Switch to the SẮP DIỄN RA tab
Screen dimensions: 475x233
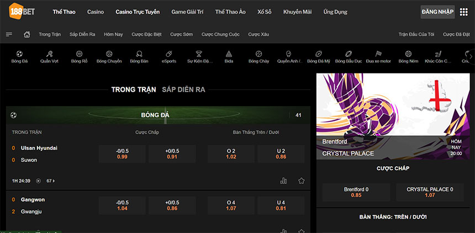[183, 89]
